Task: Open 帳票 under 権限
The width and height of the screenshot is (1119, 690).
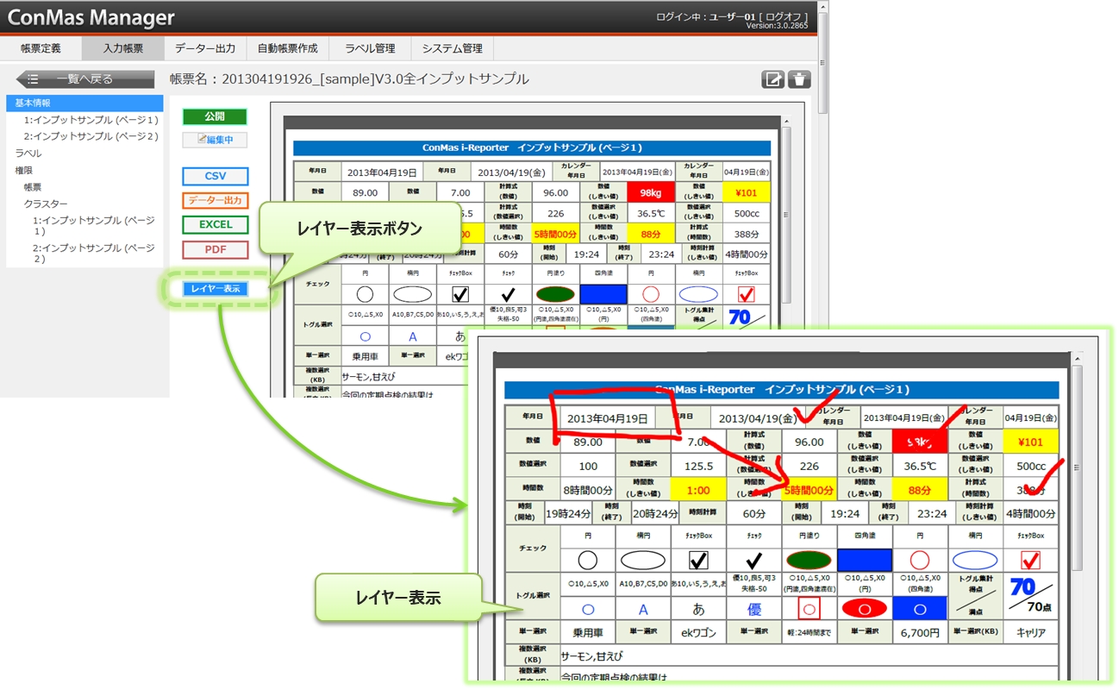Action: pos(33,187)
